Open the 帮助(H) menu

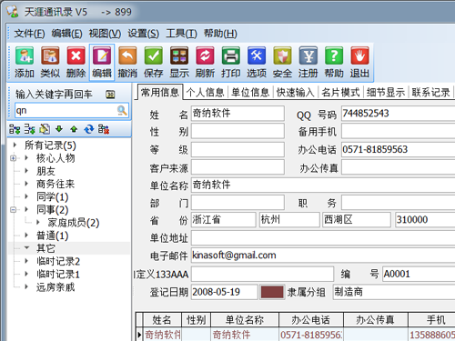220,34
